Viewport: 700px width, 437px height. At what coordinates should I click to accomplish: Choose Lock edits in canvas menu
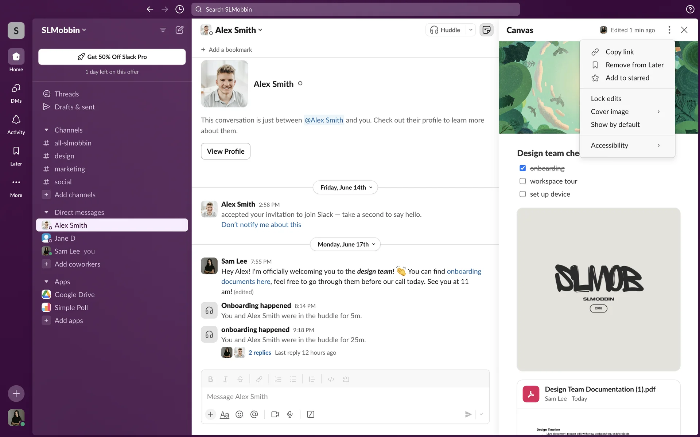tap(606, 99)
